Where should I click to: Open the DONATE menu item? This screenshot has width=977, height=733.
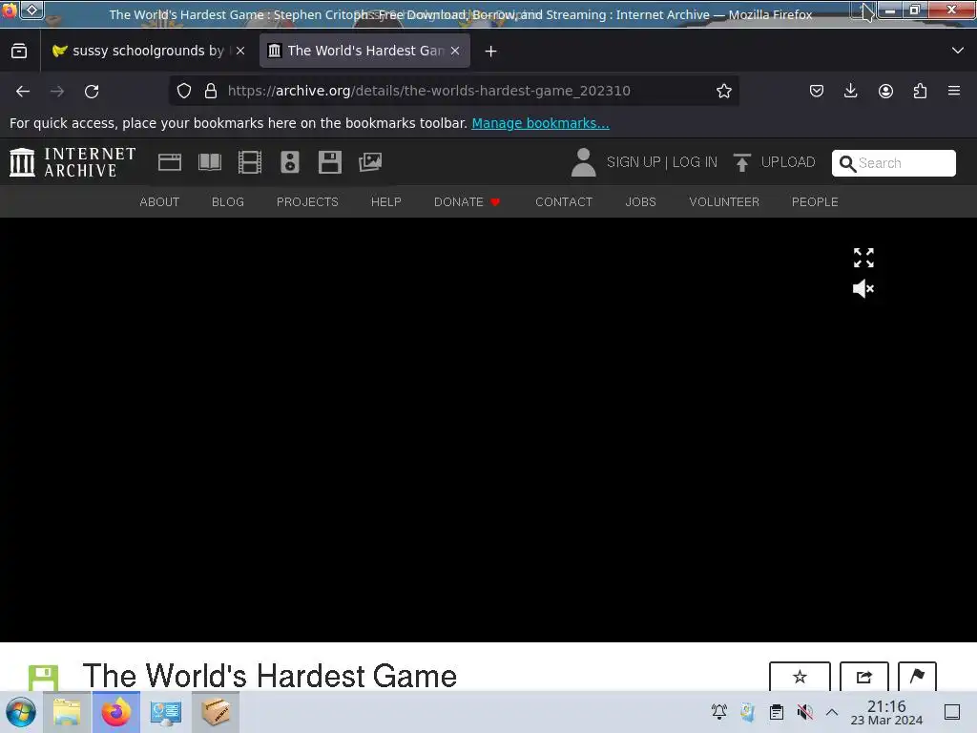pos(467,202)
